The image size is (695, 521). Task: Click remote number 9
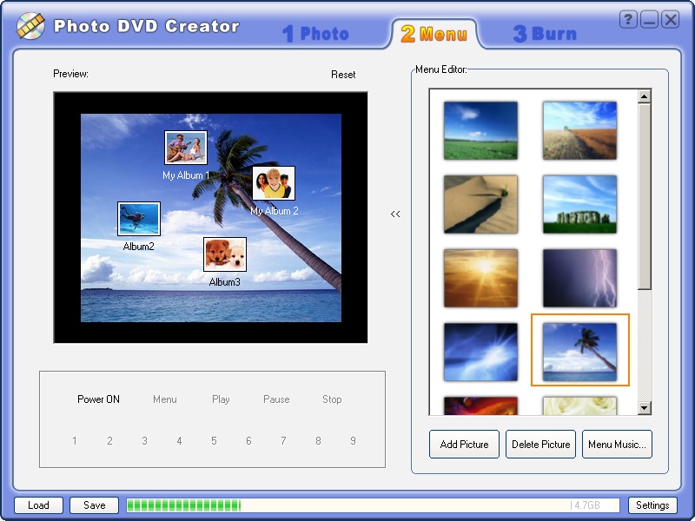click(353, 441)
